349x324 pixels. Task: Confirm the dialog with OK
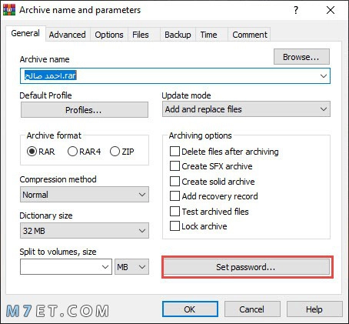190,309
